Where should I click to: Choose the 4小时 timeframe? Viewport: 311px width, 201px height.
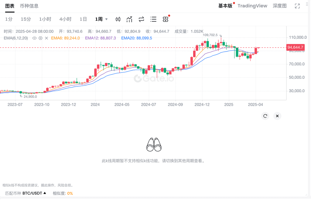click(65, 19)
